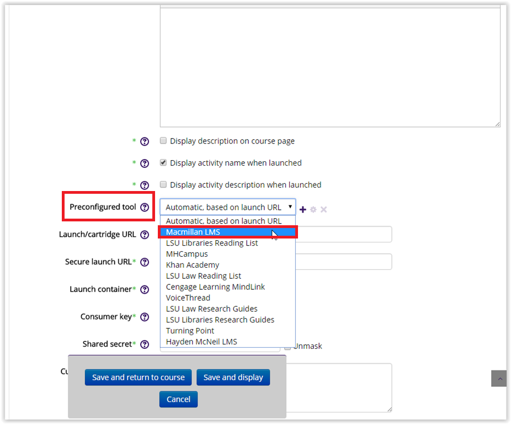Open help icon for Consumer key
This screenshot has width=511, height=424.
[145, 317]
